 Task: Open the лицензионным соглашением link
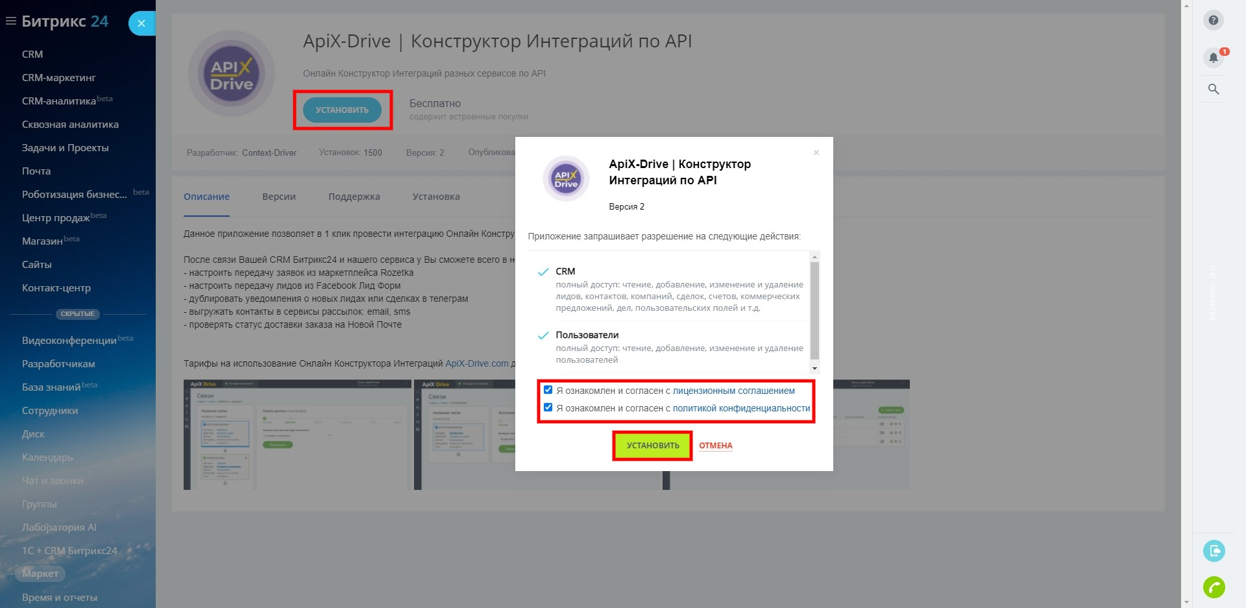[x=733, y=391]
